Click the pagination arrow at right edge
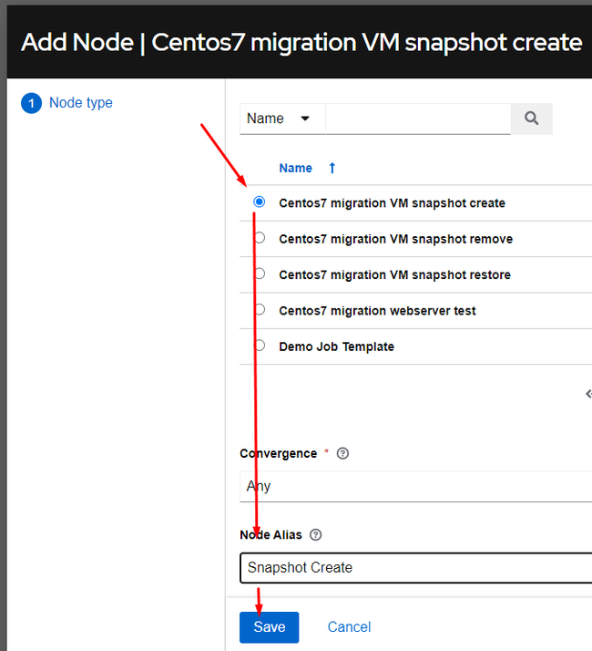 point(588,394)
